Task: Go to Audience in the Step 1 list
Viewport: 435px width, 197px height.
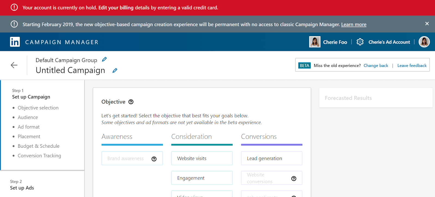Action: coord(28,117)
